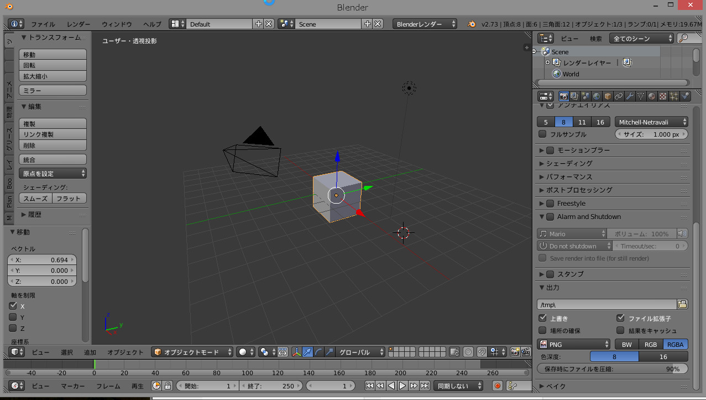Open the PNG file format dropdown
This screenshot has height=400, width=706.
click(x=573, y=344)
